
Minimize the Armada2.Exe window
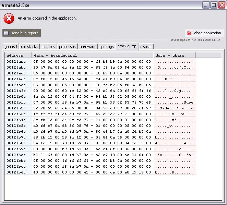206,5
